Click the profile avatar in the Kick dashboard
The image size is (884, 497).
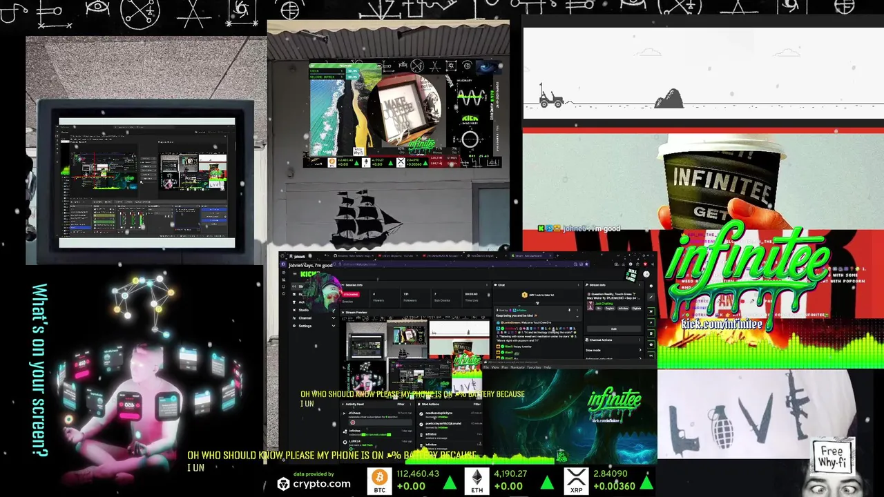(x=646, y=274)
